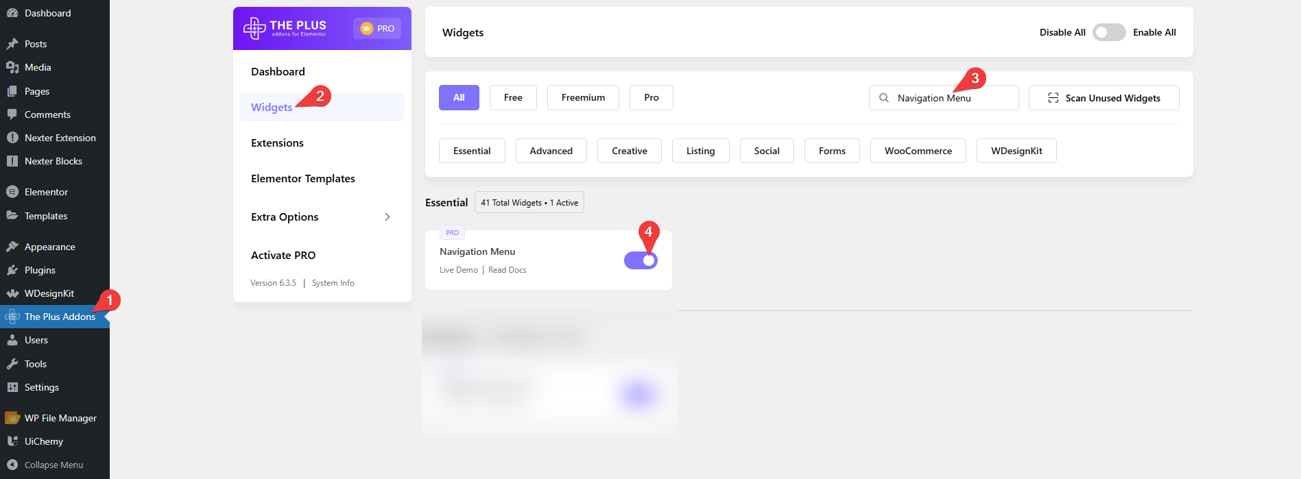The height and width of the screenshot is (479, 1301).
Task: Click the crown icon on PRO badge
Action: pyautogui.click(x=367, y=28)
